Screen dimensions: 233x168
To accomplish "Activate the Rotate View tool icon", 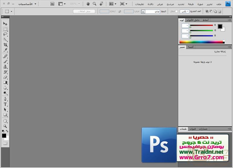I will tap(101, 4).
